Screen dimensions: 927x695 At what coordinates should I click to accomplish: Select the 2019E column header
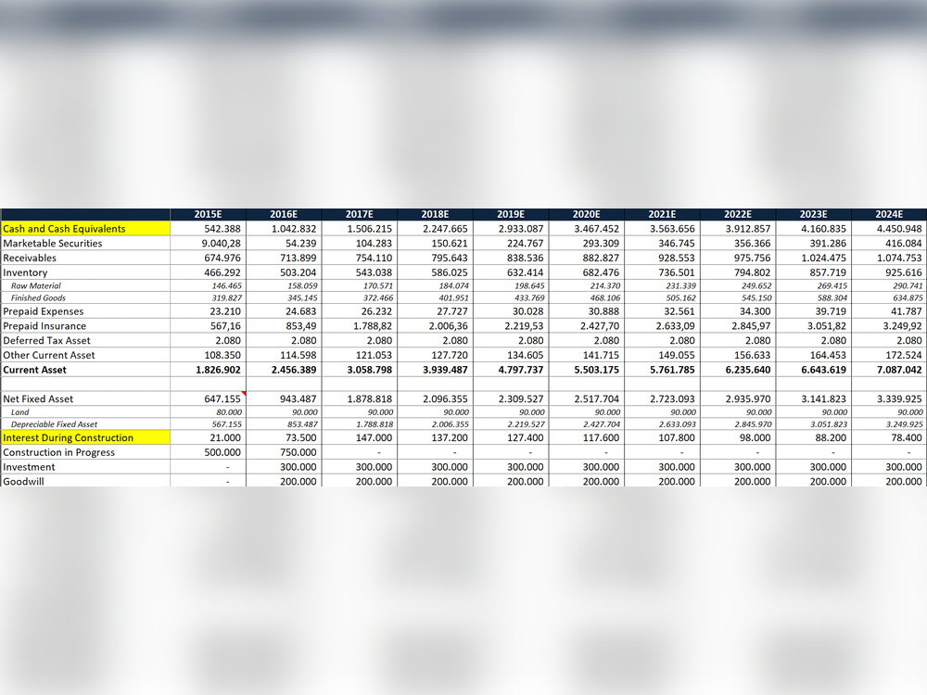[511, 215]
